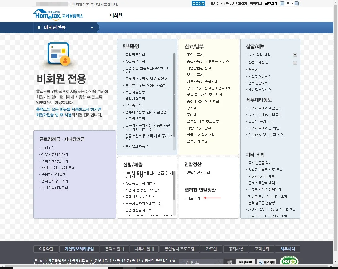The width and height of the screenshot is (338, 269).
Task: Open 고객센터 footer tab
Action: [x=262, y=249]
